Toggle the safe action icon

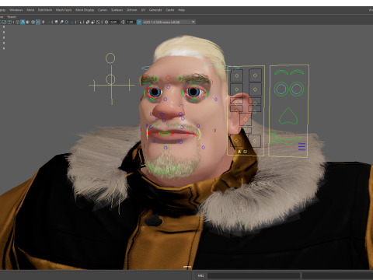click(x=5, y=22)
